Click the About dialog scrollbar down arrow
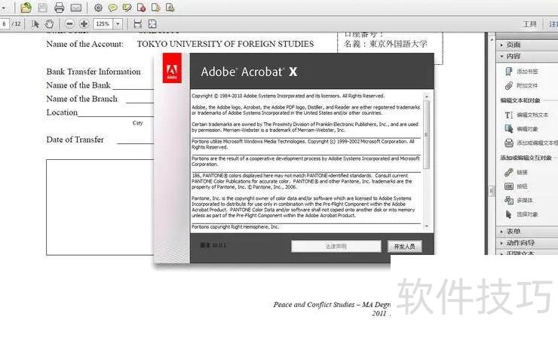Image resolution: width=558 pixels, height=338 pixels. click(x=426, y=226)
